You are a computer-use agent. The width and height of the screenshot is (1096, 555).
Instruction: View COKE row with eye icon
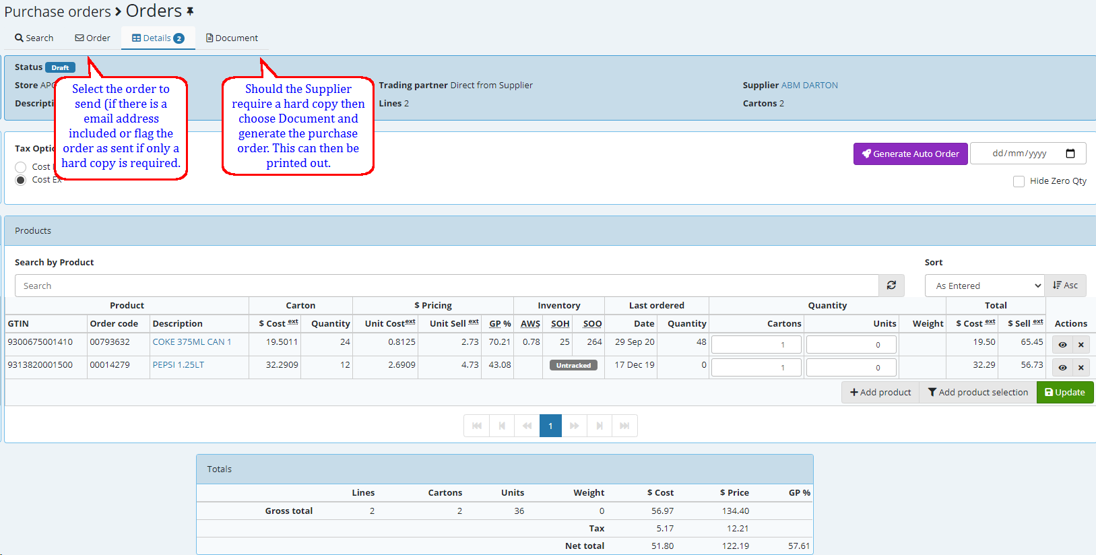coord(1062,345)
